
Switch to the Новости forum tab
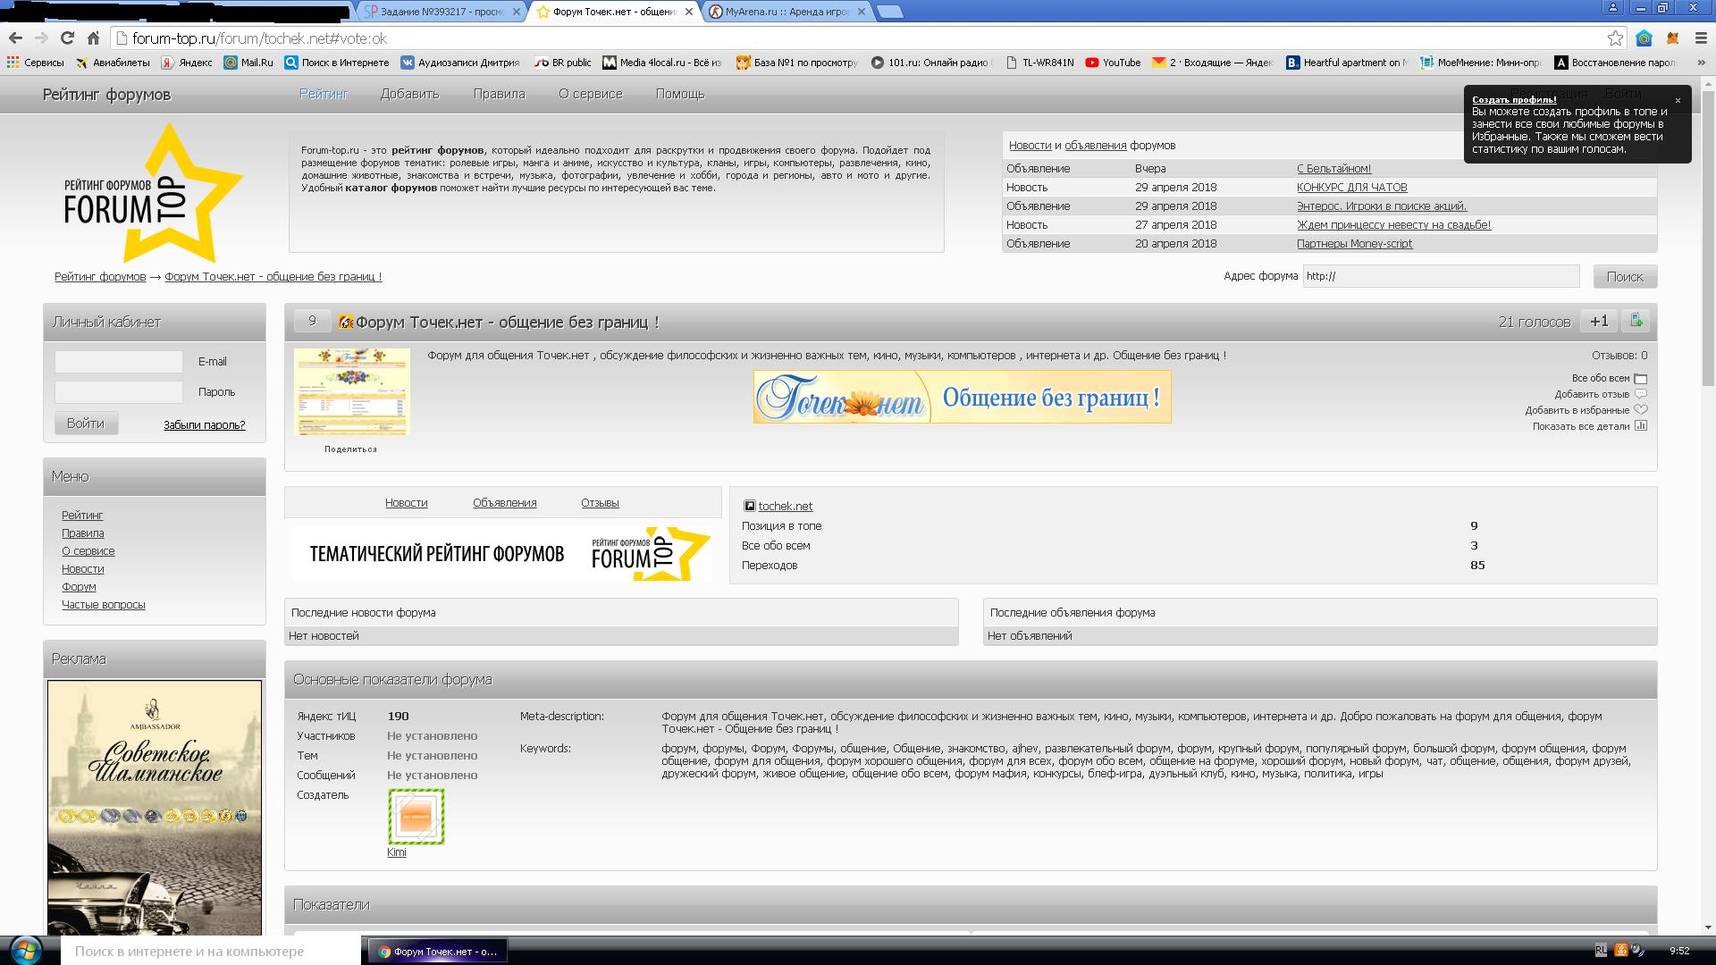click(x=406, y=503)
